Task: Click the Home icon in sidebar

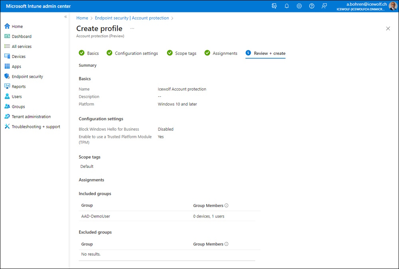Action: [7, 26]
